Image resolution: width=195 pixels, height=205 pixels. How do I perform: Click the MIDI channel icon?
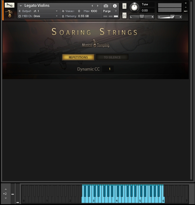click(x=20, y=16)
